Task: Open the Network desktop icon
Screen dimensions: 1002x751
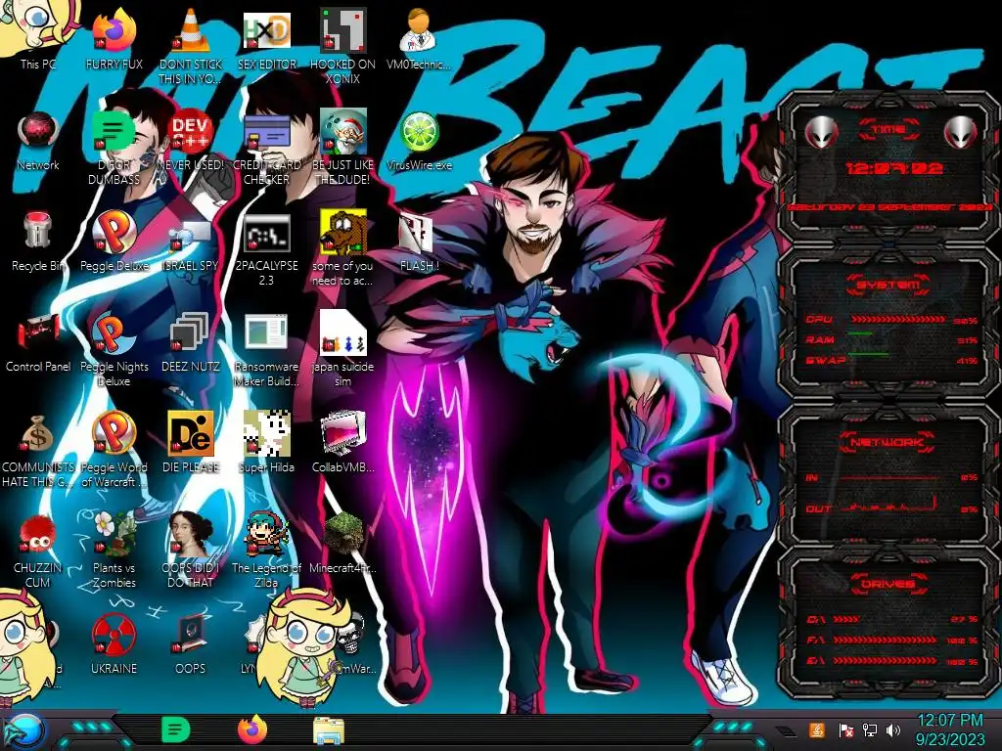Action: coord(37,141)
